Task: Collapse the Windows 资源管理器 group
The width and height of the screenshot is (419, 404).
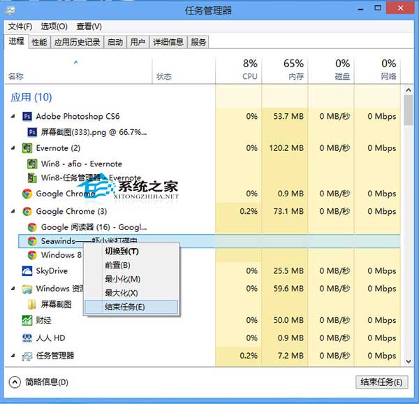Action: click(13, 289)
